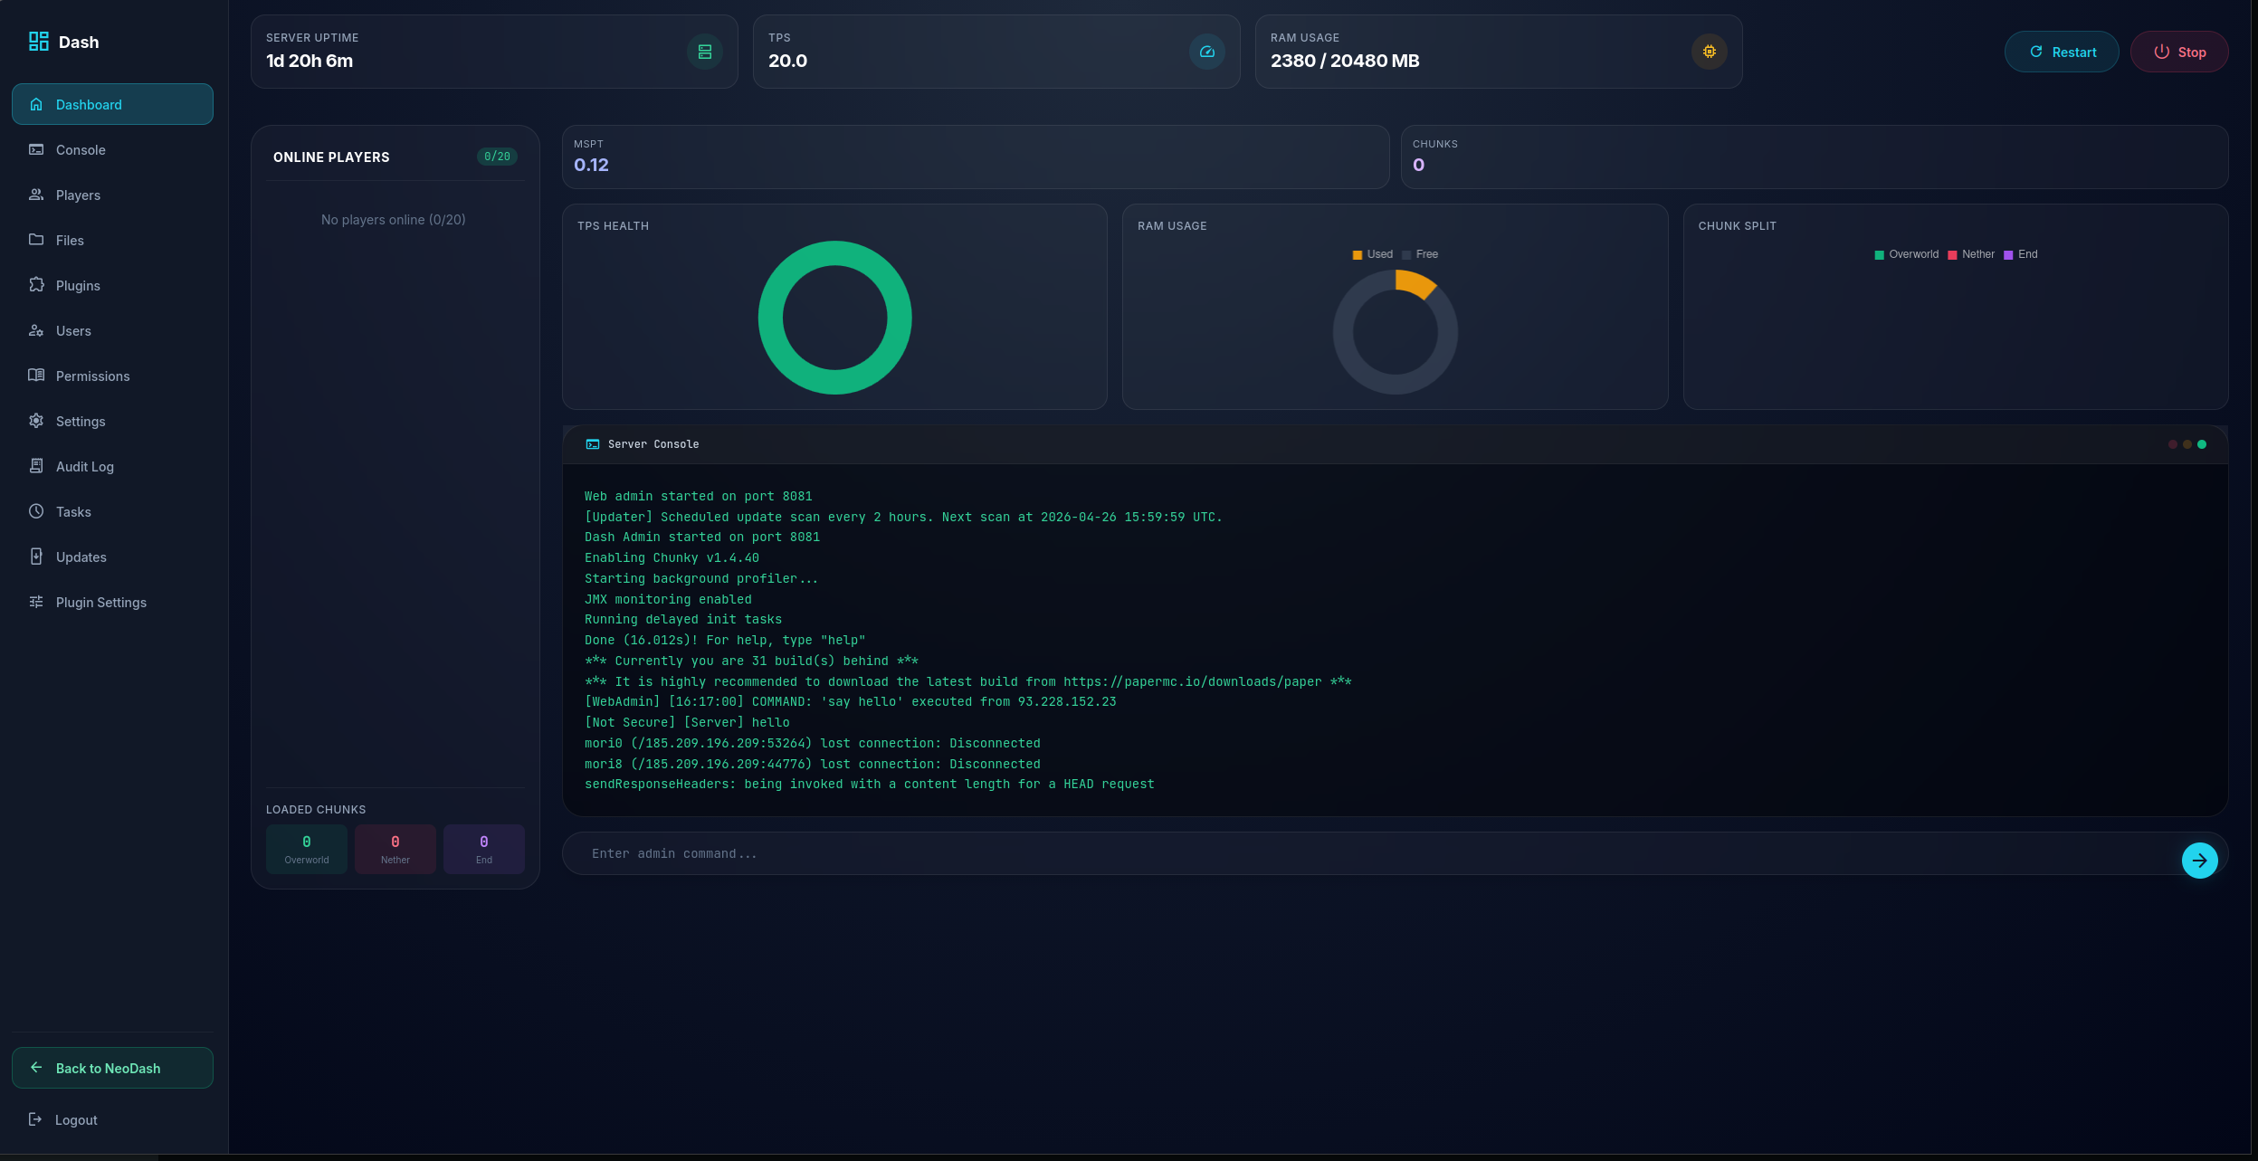Open the Console page
Viewport: 2258px width, 1161px height.
click(112, 149)
